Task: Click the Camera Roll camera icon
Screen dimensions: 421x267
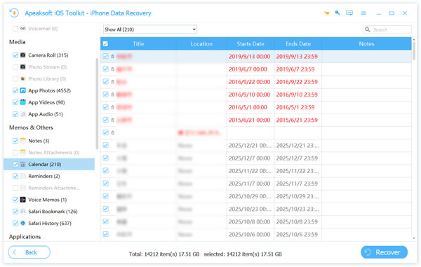Action: (x=23, y=55)
